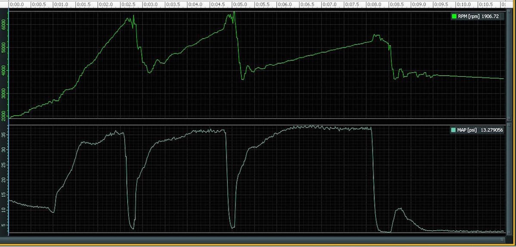Jump to the 0:01.0 mark on the time ruler
516x247 pixels.
click(x=60, y=4)
